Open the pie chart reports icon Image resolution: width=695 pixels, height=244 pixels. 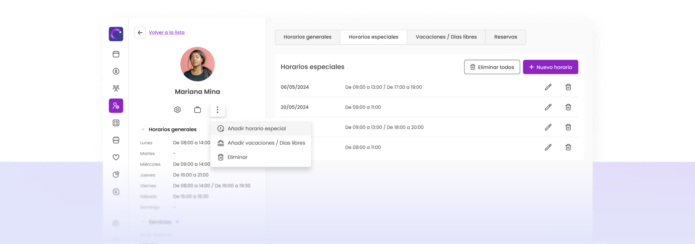coord(116,174)
